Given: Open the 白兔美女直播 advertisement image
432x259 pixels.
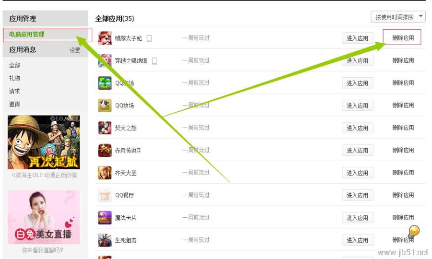Looking at the screenshot, I should click(x=44, y=217).
